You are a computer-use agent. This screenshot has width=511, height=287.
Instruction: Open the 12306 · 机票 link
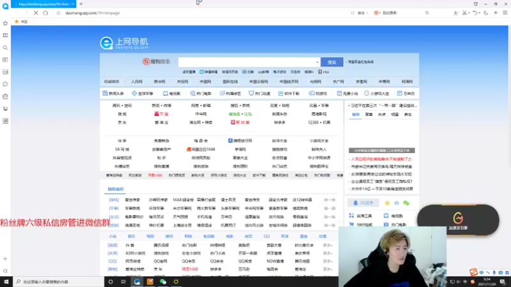pos(319,122)
